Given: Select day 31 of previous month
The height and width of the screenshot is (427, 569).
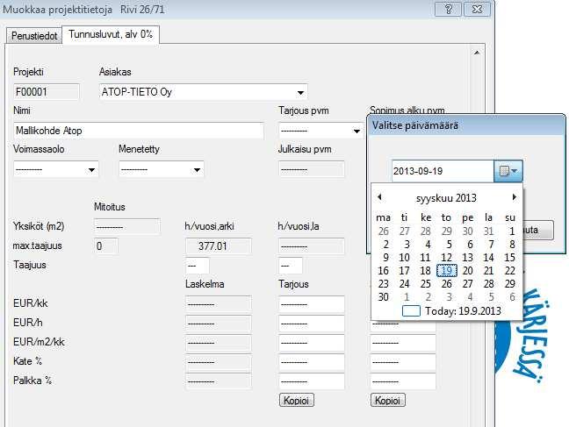Looking at the screenshot, I should (488, 231).
